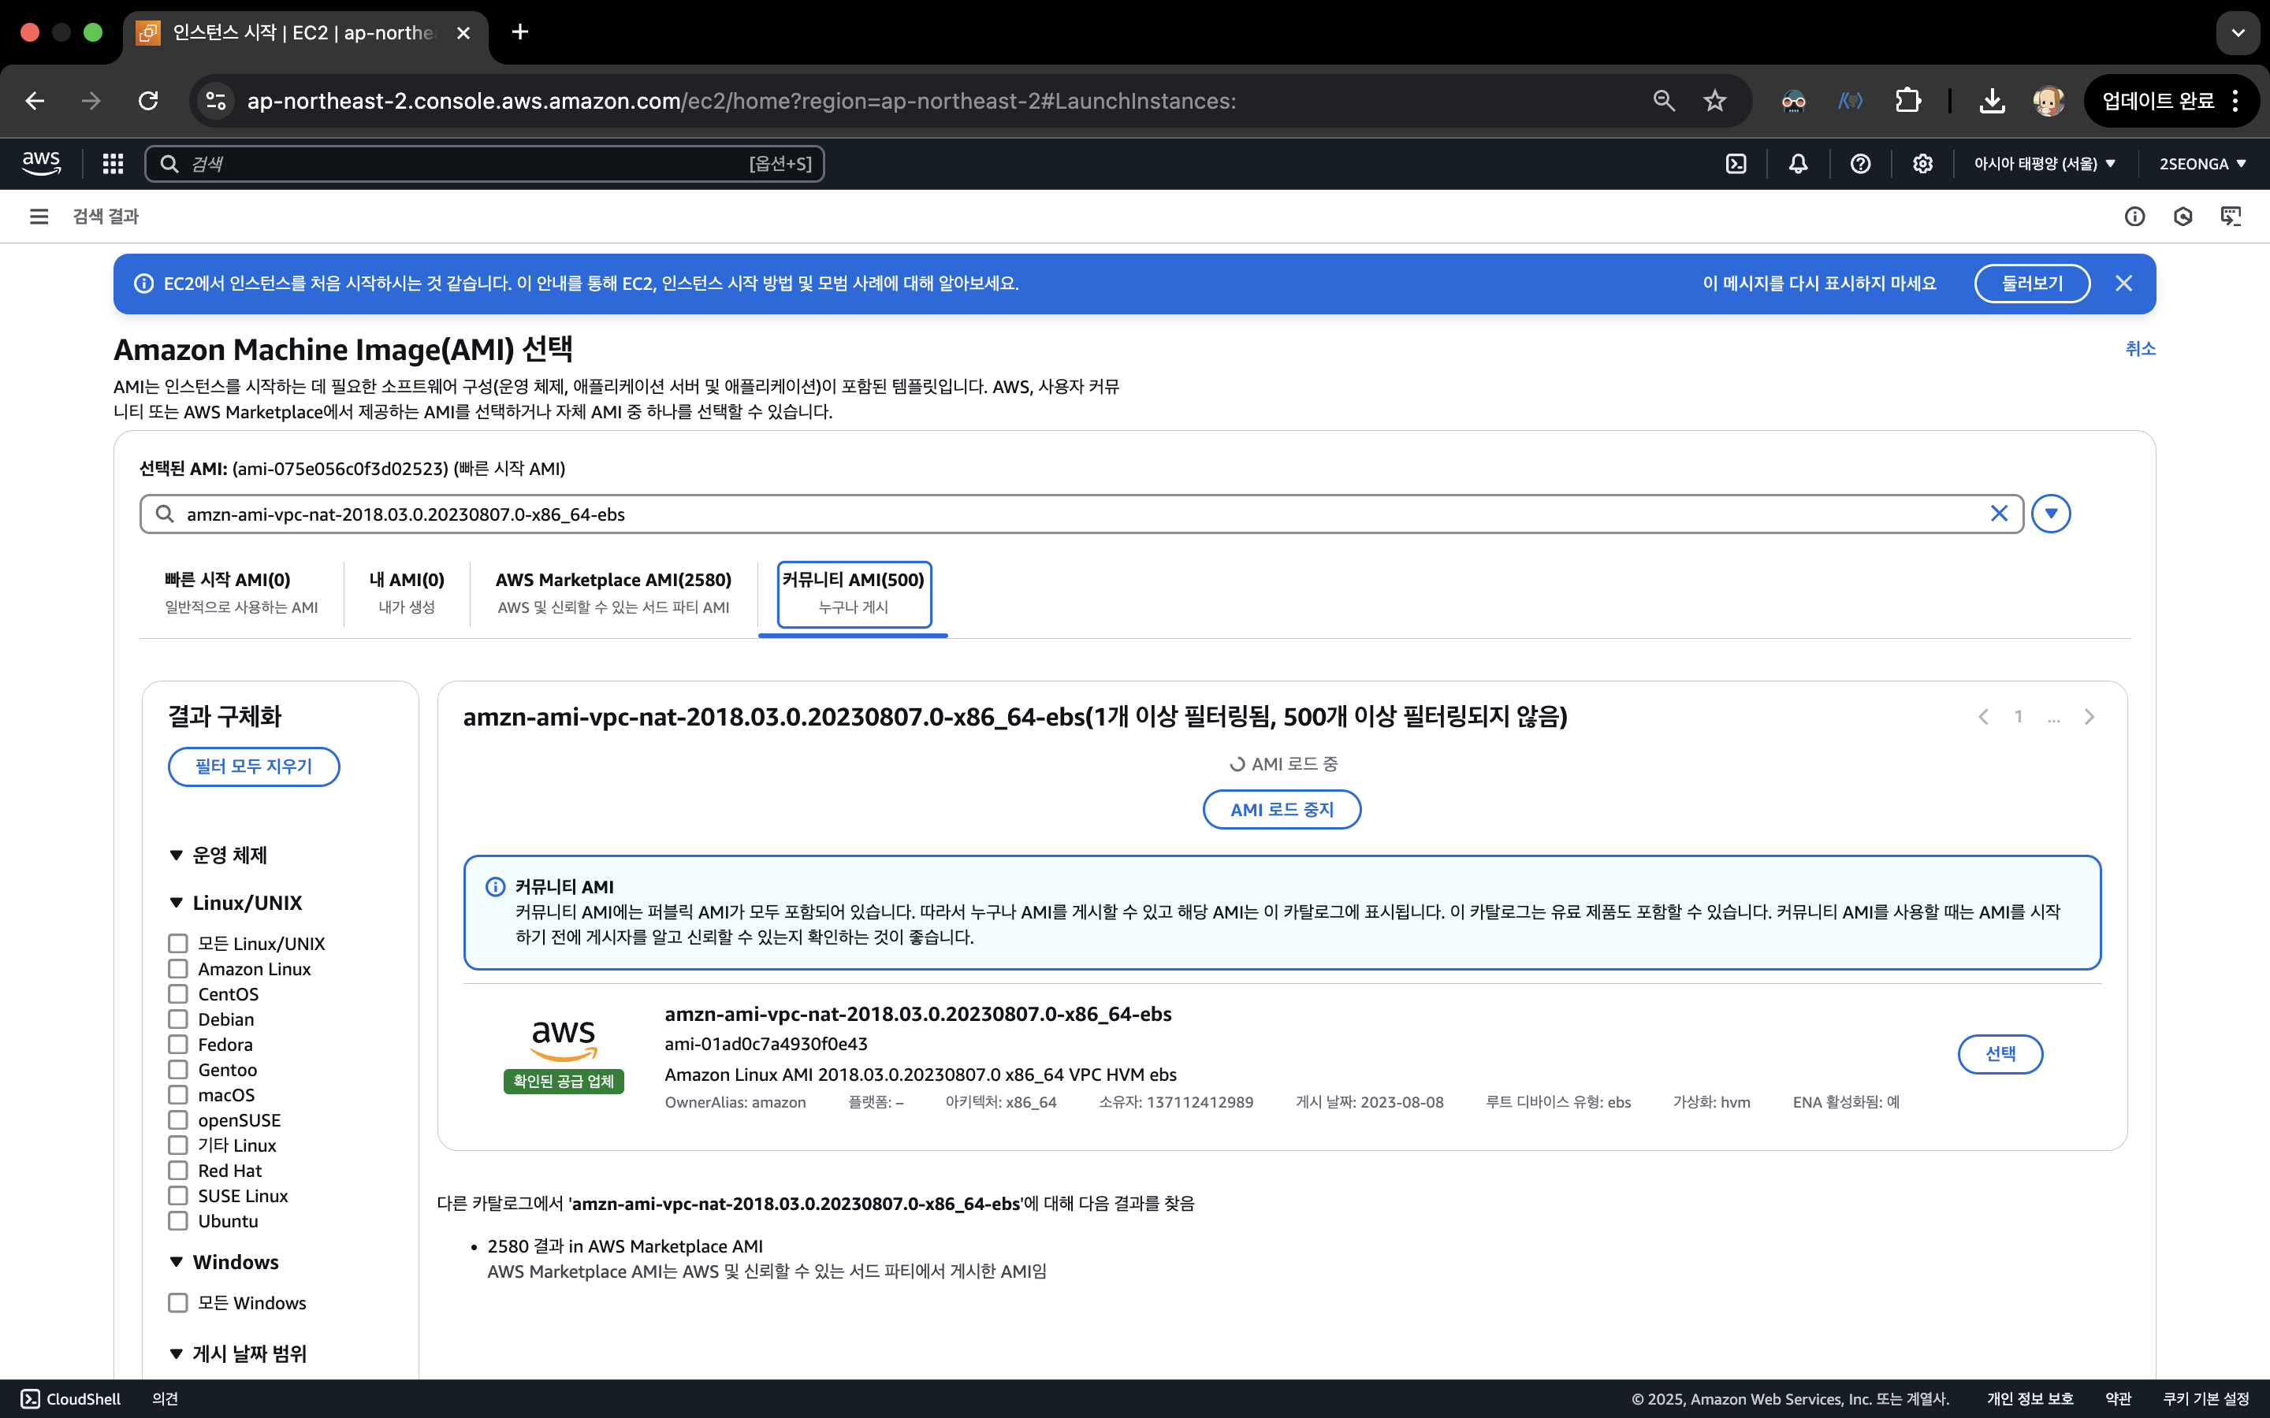Open the notifications bell icon
The image size is (2270, 1418).
pyautogui.click(x=1798, y=163)
